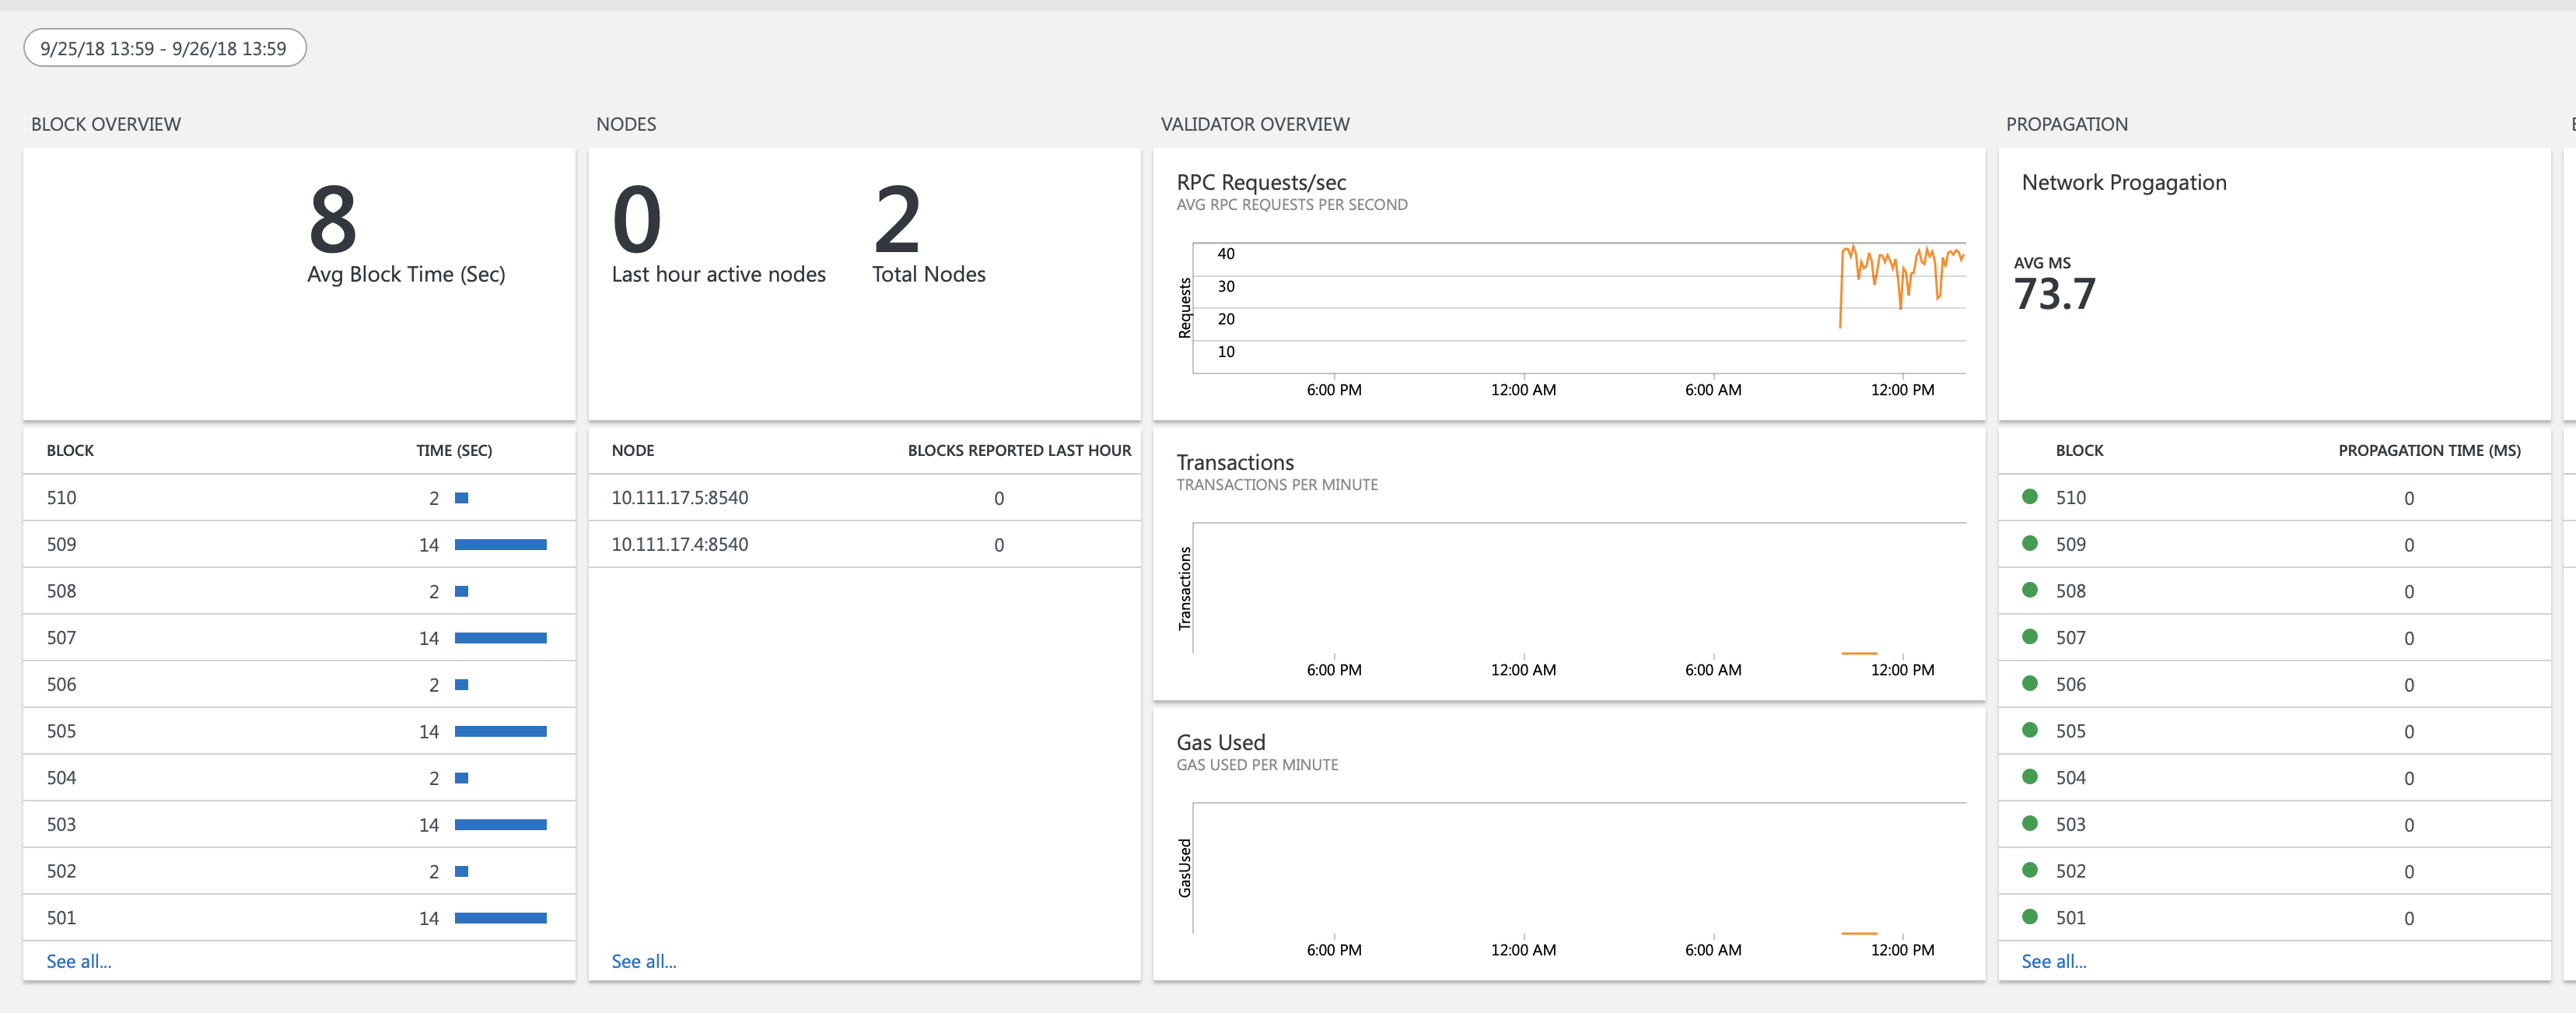The height and width of the screenshot is (1013, 2576).
Task: Click green status dot for block 510
Action: [x=2029, y=497]
